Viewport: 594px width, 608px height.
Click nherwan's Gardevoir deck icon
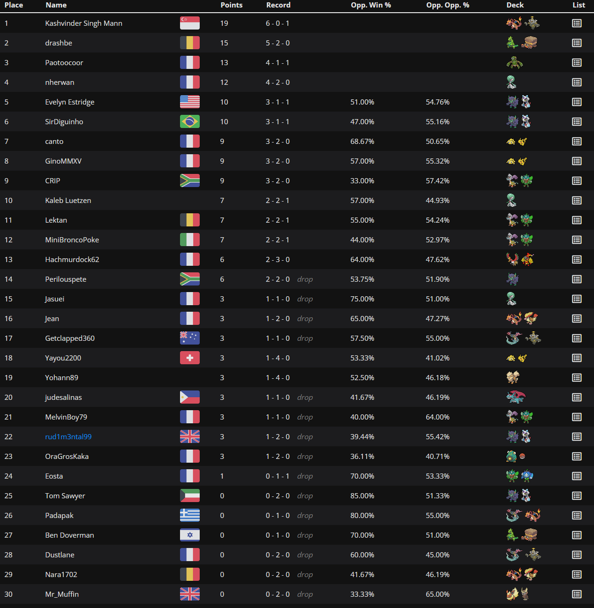pyautogui.click(x=511, y=83)
